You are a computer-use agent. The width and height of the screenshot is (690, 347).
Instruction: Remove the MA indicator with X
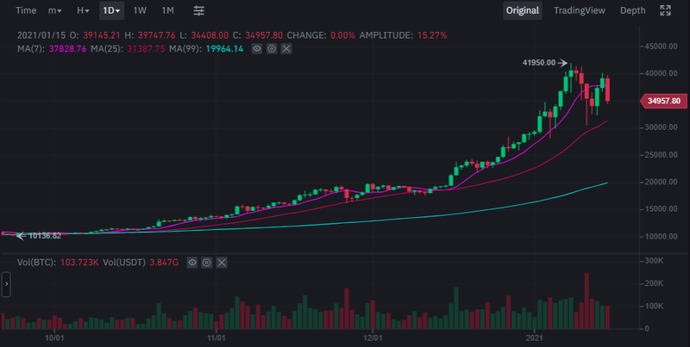(x=286, y=49)
